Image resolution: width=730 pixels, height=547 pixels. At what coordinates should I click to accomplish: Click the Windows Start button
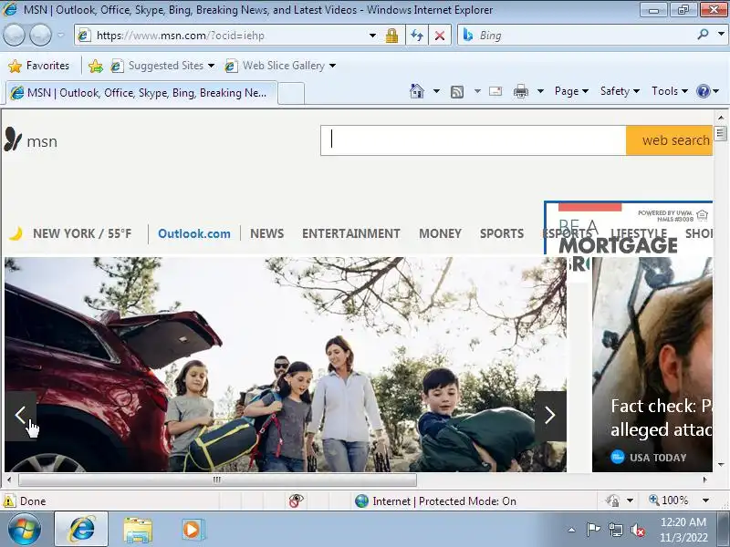pos(24,530)
